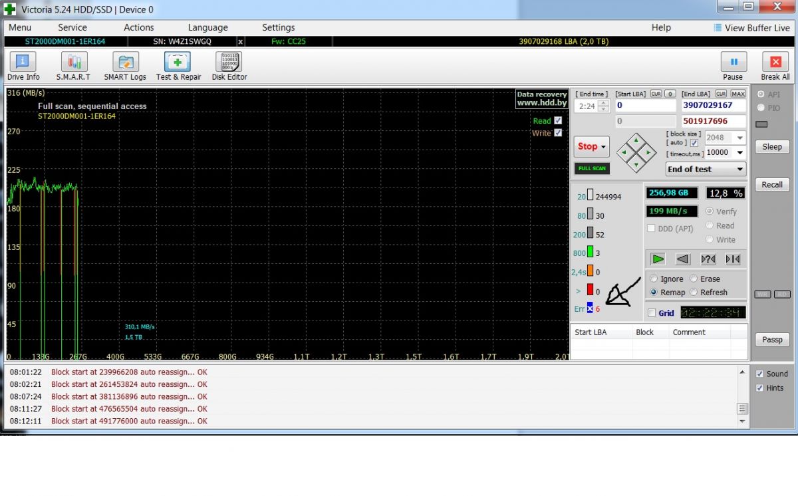Select the Verify radio option

point(710,211)
